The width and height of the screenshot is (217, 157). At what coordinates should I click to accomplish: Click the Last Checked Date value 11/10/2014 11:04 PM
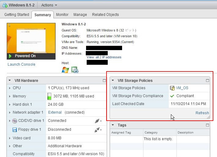[188, 104]
